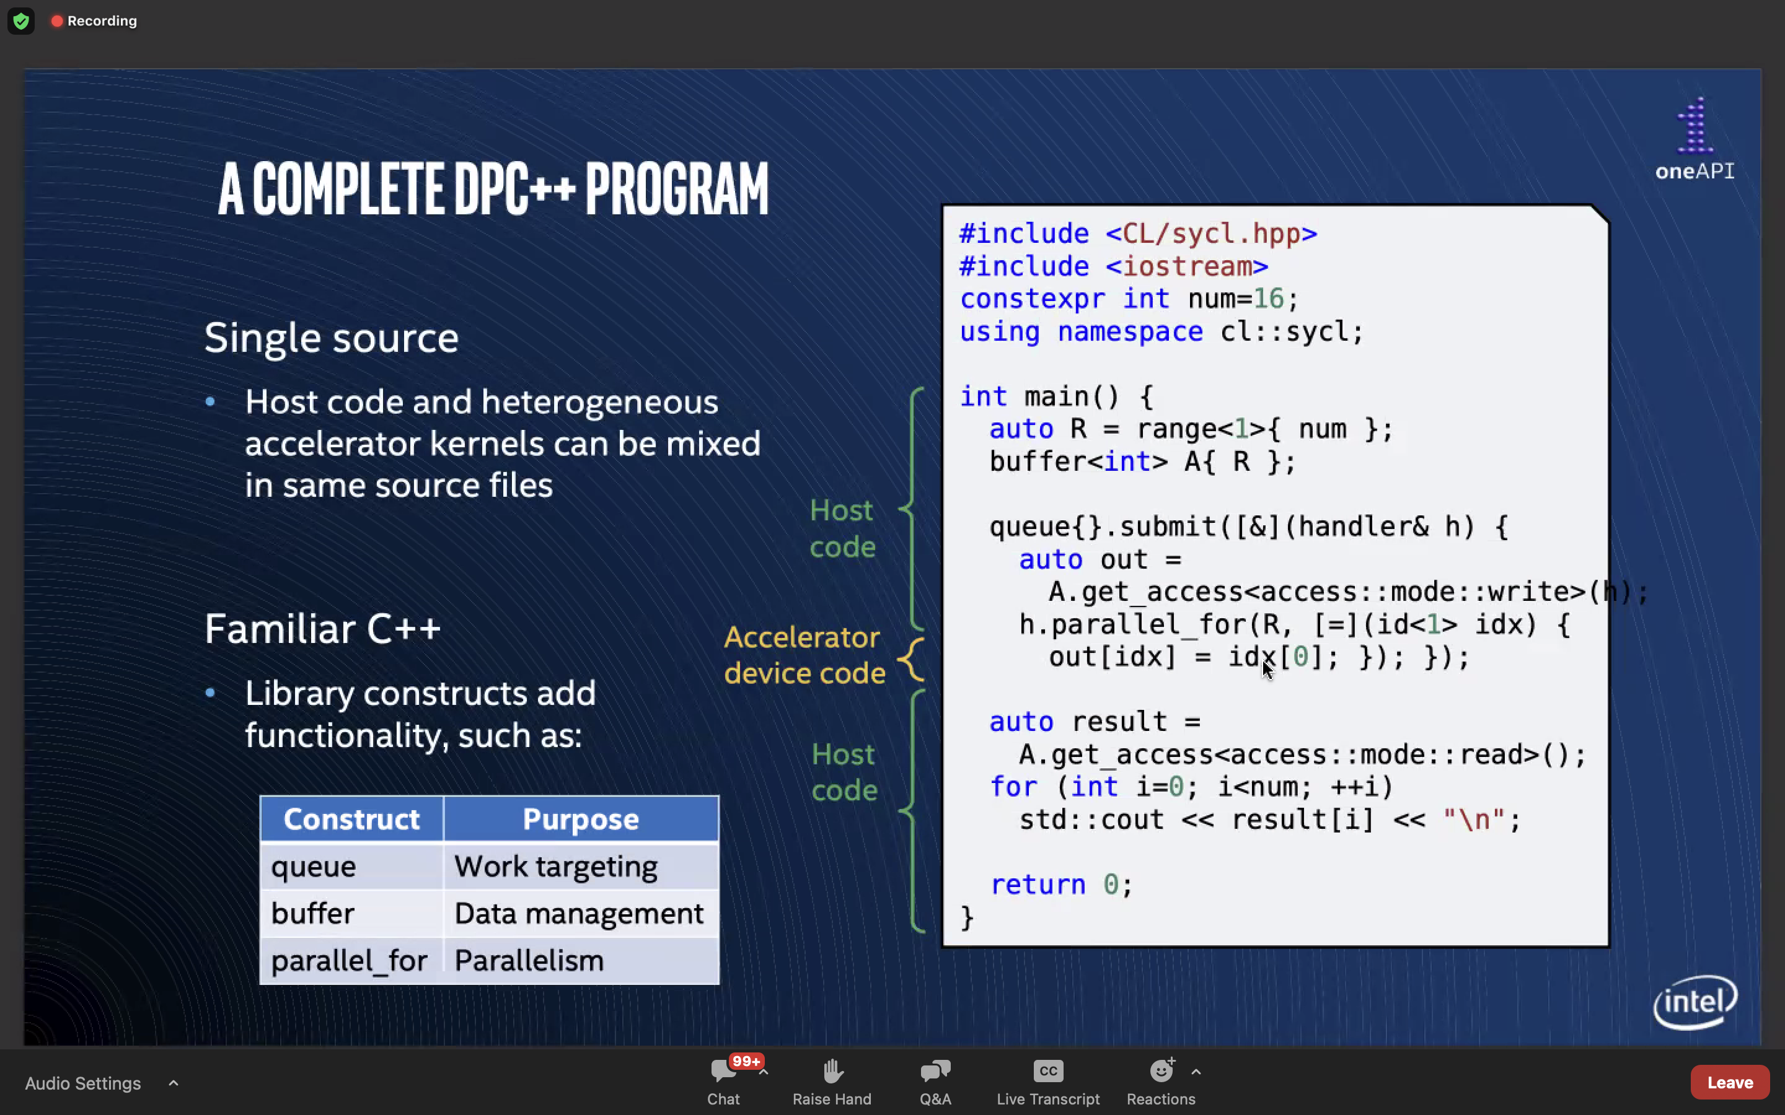The width and height of the screenshot is (1785, 1115).
Task: Click the 'queue' table cell
Action: point(351,866)
